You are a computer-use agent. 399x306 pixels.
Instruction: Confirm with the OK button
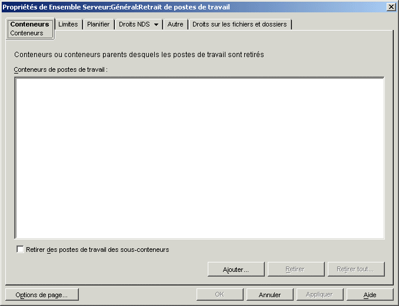[x=220, y=295]
